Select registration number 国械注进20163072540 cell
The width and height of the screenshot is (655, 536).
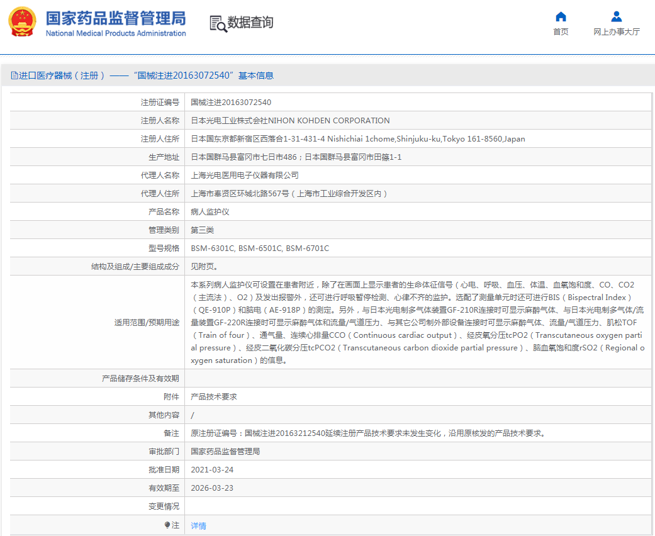pos(231,103)
